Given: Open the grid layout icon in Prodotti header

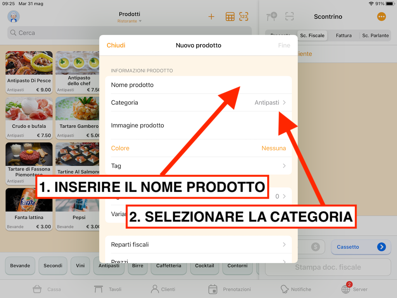Looking at the screenshot, I should point(230,17).
